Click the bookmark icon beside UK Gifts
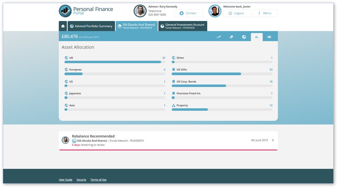Screen dimensions: 338x188 coord(173,70)
